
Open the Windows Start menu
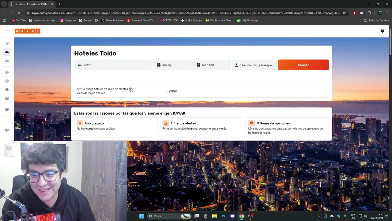pyautogui.click(x=142, y=216)
